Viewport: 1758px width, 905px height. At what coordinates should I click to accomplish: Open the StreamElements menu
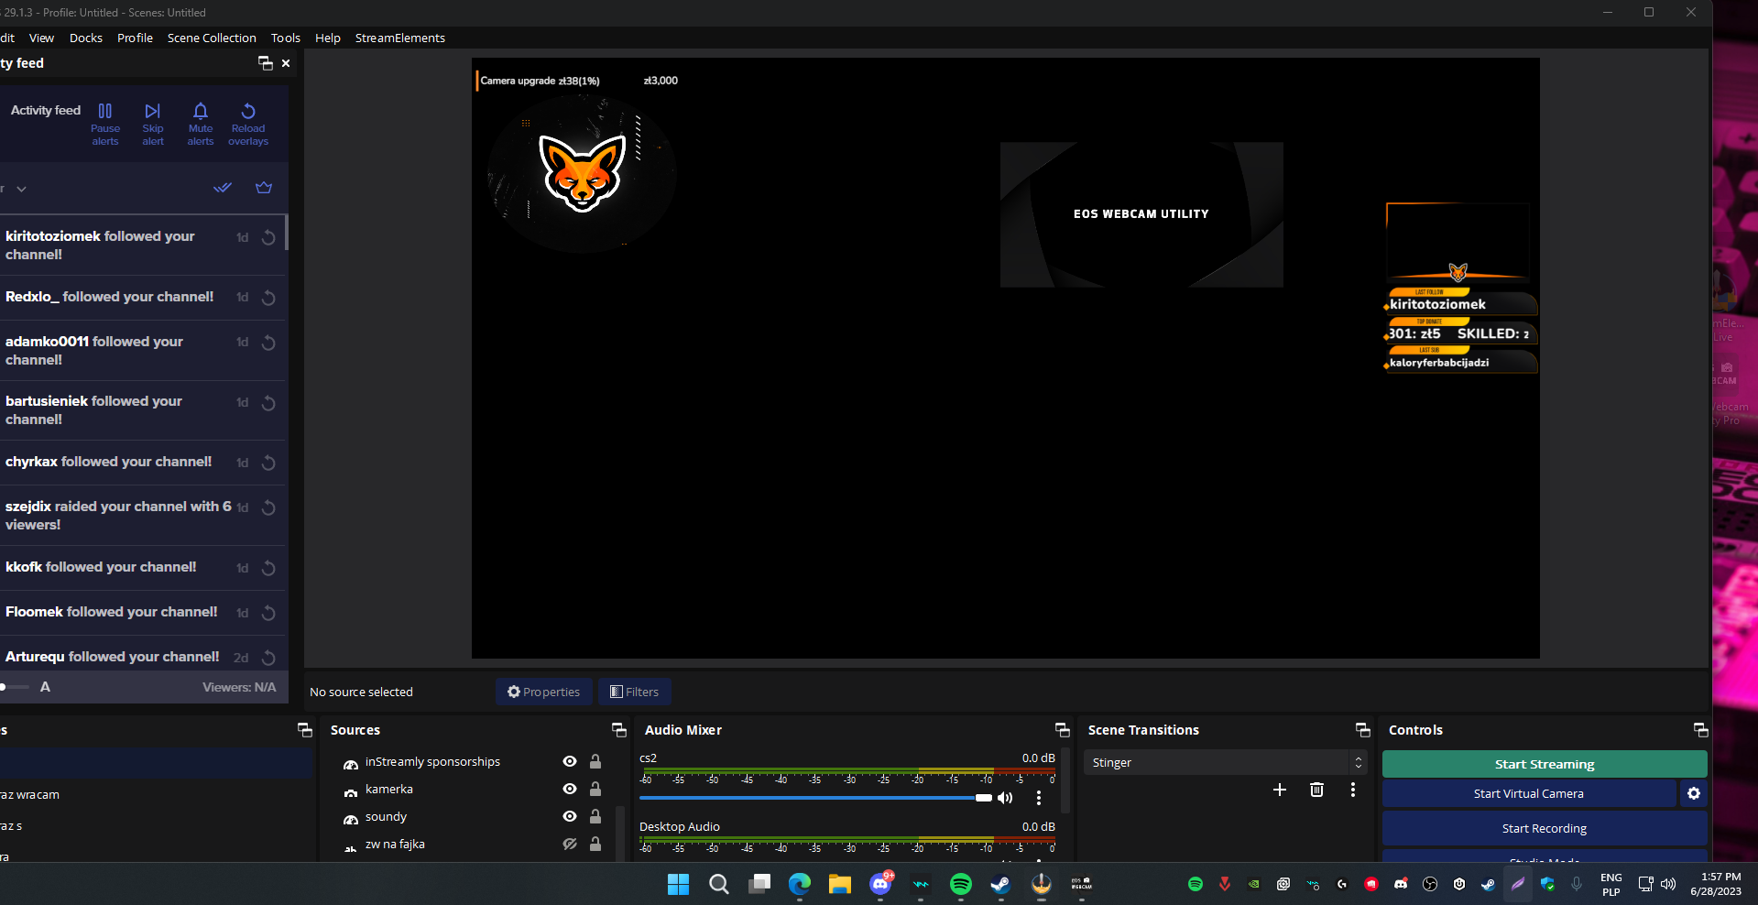pyautogui.click(x=399, y=38)
